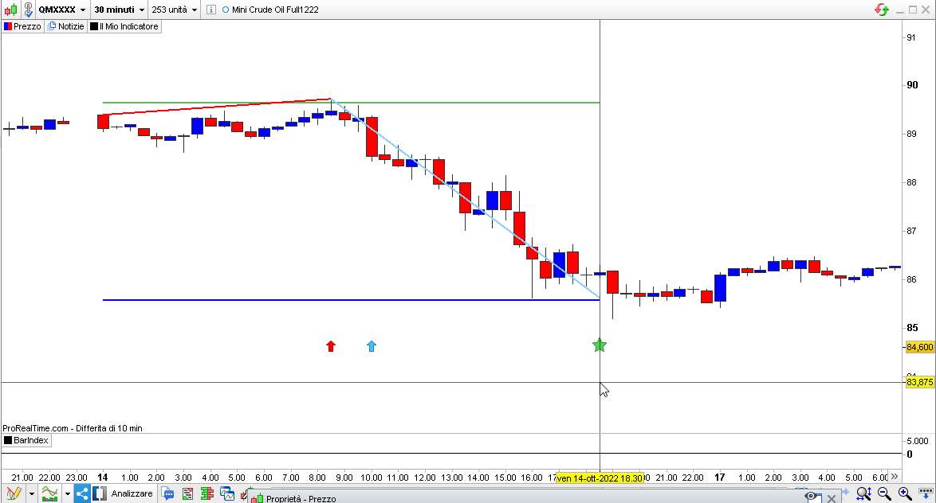The height and width of the screenshot is (503, 936).
Task: Click the zoom out magnifier
Action: [884, 493]
